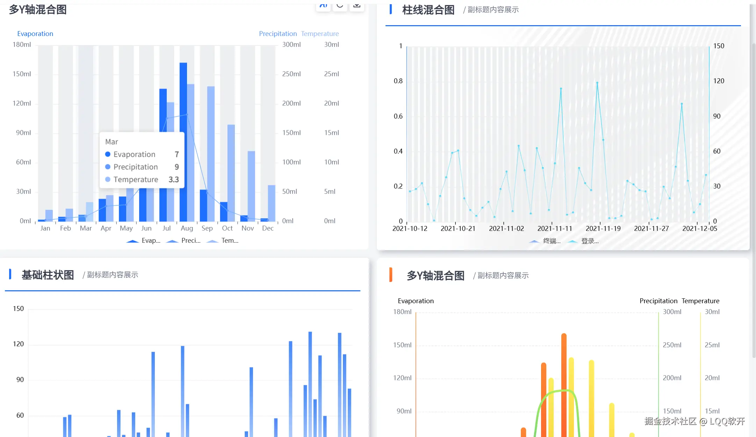Click the Mar label on x-axis
756x437 pixels.
86,228
